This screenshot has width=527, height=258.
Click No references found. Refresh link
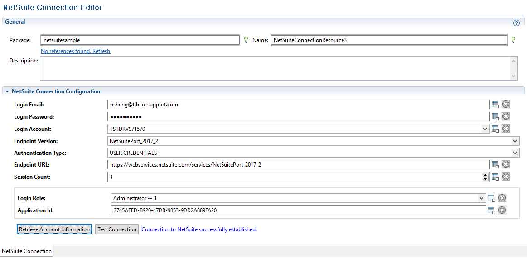[76, 51]
